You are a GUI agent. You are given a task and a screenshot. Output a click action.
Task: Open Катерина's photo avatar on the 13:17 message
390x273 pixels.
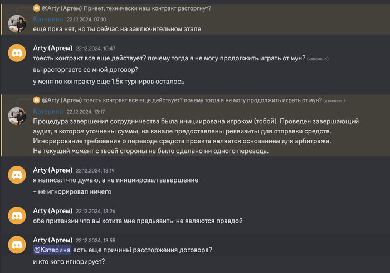point(17,114)
